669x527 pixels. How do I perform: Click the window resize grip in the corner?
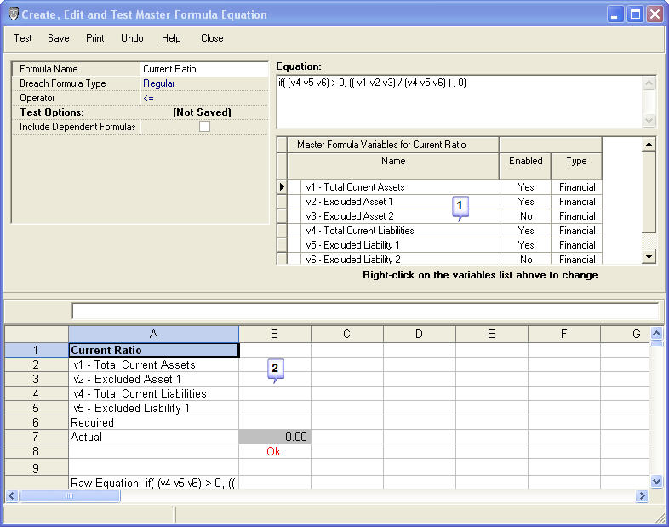(660, 518)
